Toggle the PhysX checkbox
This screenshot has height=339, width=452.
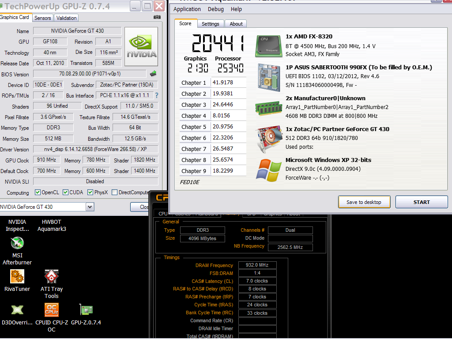90,192
